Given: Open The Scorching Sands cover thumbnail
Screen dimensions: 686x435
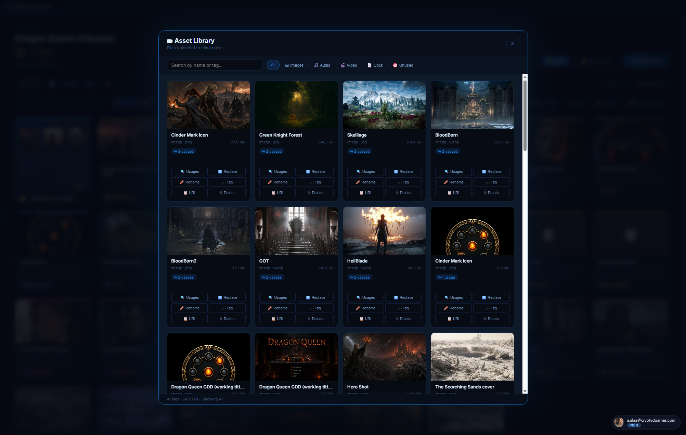Looking at the screenshot, I should [472, 357].
